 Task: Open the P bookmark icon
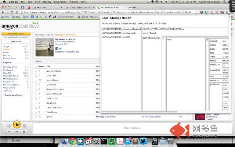click(x=46, y=17)
